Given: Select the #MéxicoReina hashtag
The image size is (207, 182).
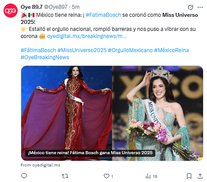Looking at the screenshot, I should pos(171,50).
